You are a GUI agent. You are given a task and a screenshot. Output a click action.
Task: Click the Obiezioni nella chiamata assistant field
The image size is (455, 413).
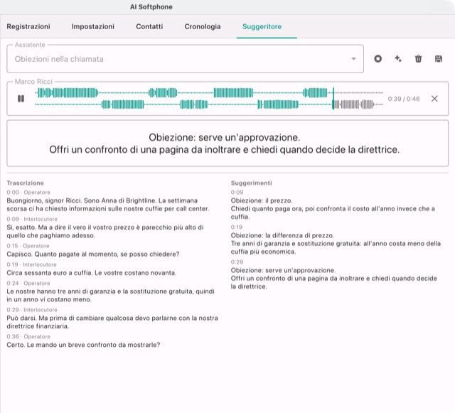pyautogui.click(x=185, y=59)
